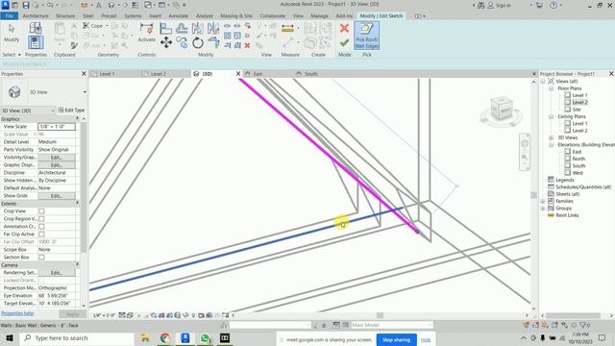Cancel edit mode with red X
The image size is (615, 346).
coord(344,28)
